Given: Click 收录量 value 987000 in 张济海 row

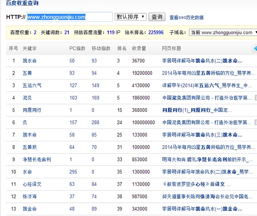Looking at the screenshot, I should tap(140, 196).
